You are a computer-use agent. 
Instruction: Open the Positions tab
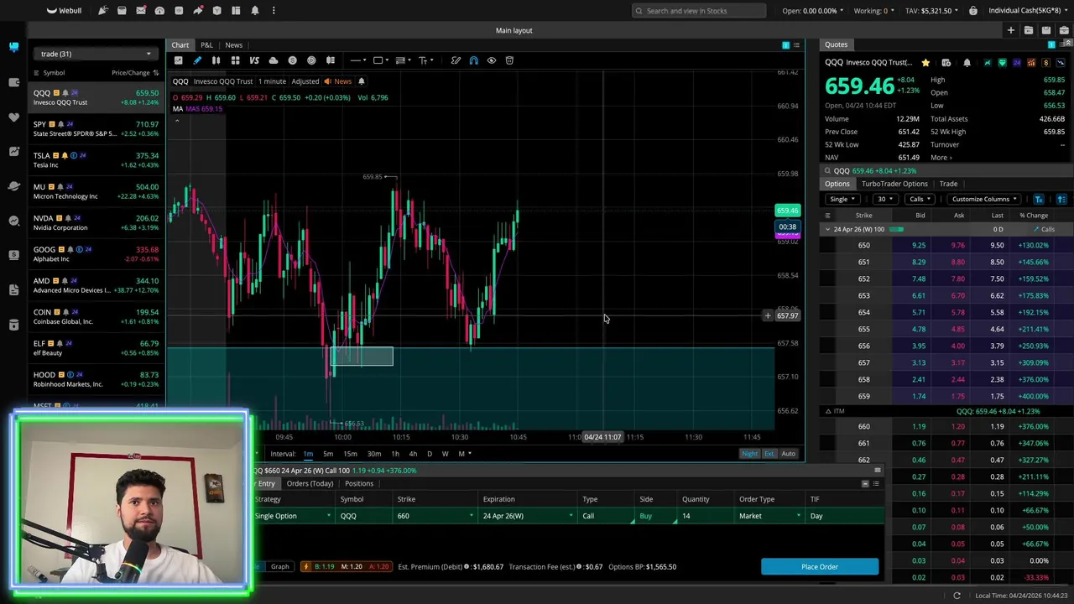tap(358, 484)
